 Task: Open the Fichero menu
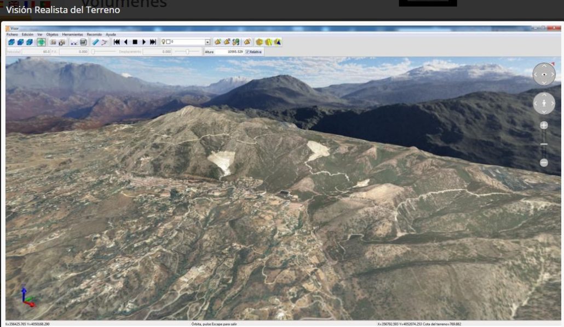12,35
